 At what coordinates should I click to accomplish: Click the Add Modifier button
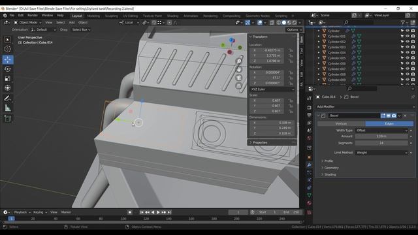[365, 106]
